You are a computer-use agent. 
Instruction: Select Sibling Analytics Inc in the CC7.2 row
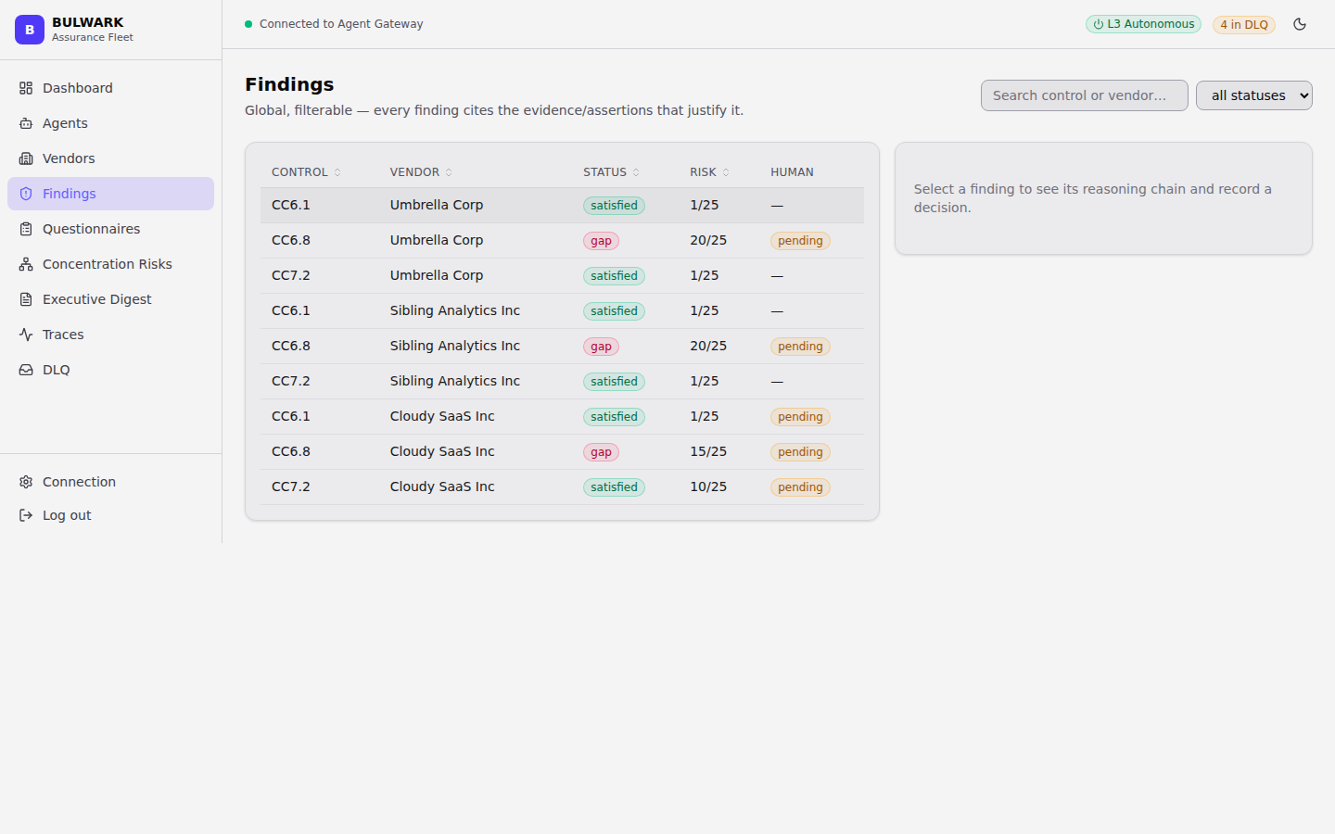(455, 381)
